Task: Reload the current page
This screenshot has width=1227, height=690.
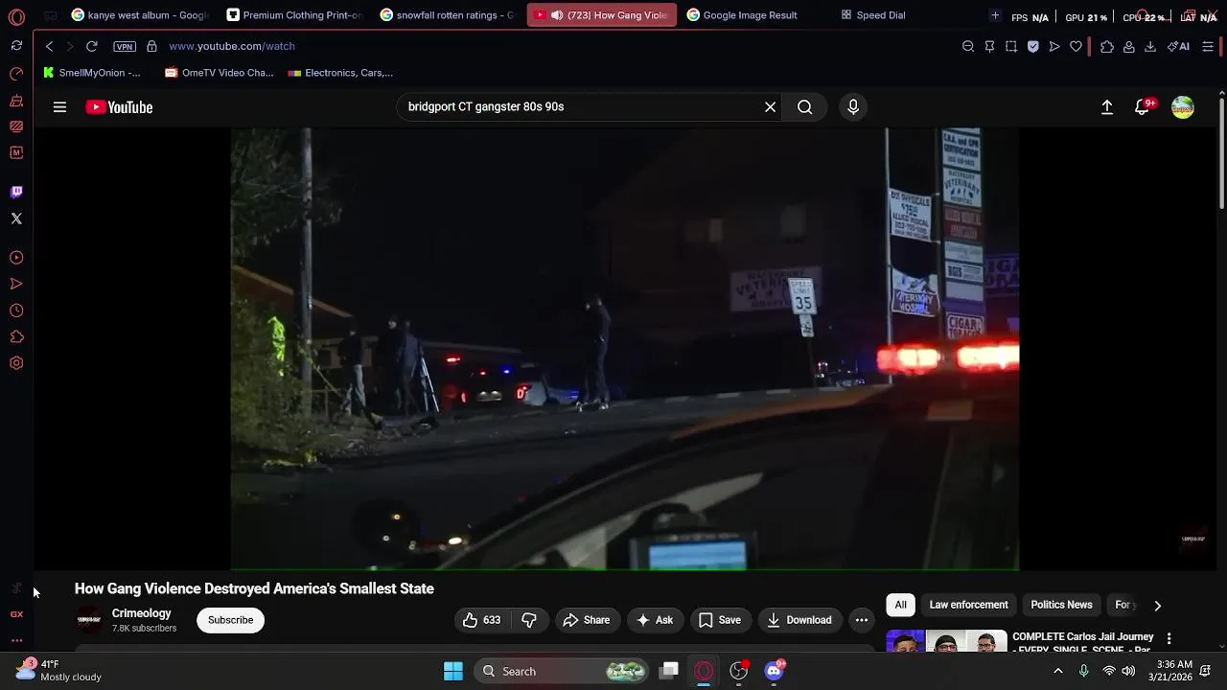Action: click(x=92, y=46)
